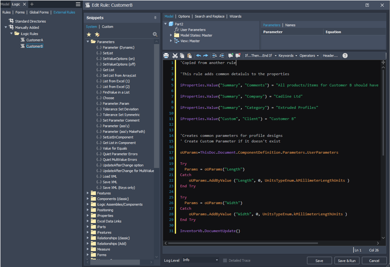Paste from clipboard icon in toolbar
The image size is (390, 267).
(x=189, y=56)
